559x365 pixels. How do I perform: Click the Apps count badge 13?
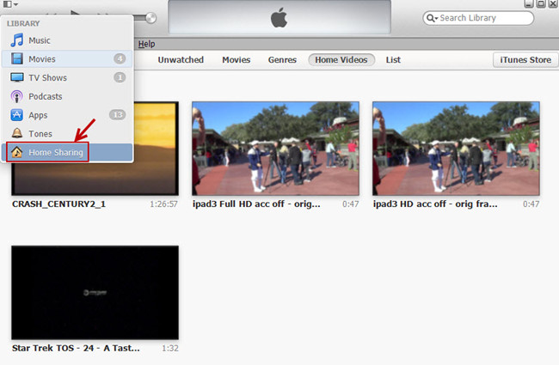117,115
